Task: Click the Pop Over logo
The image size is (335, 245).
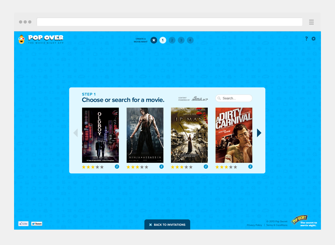Action: (41, 39)
